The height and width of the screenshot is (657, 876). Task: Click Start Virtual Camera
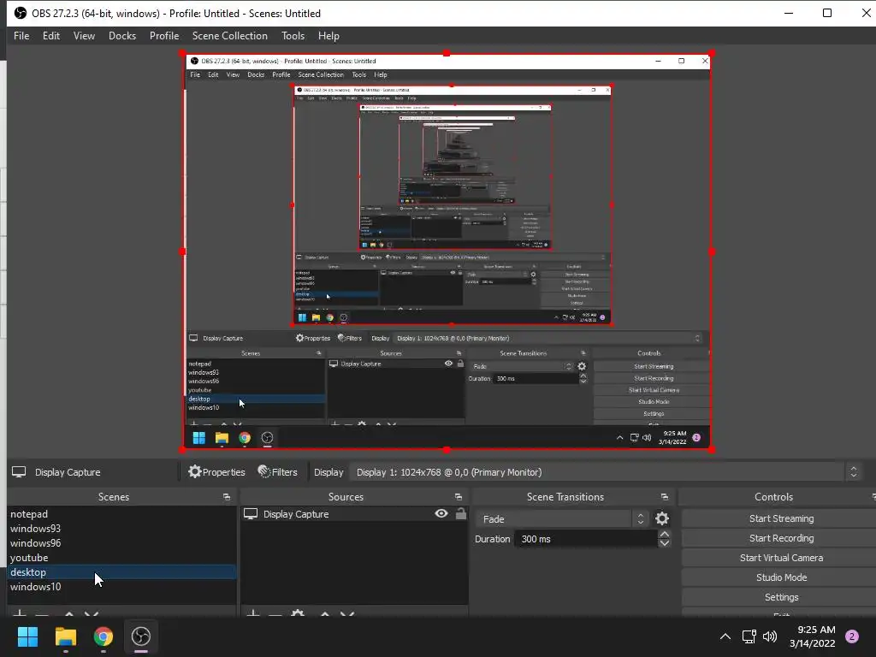click(x=781, y=558)
